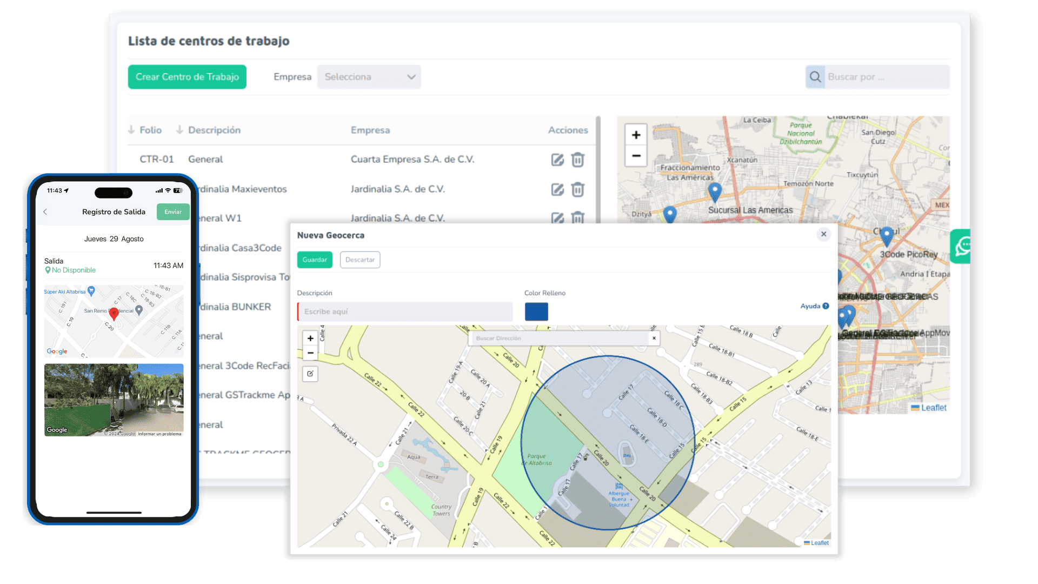Screen dimensions: 1038x584
Task: Clear the Buscar Dirección search box
Action: (654, 339)
